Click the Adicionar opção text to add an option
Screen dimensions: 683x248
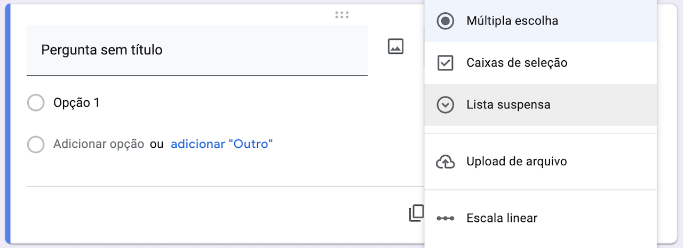click(99, 144)
